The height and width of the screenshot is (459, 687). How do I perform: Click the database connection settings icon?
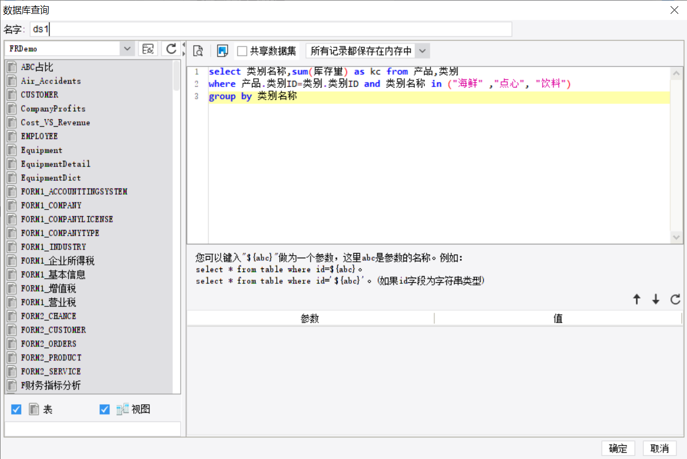148,49
